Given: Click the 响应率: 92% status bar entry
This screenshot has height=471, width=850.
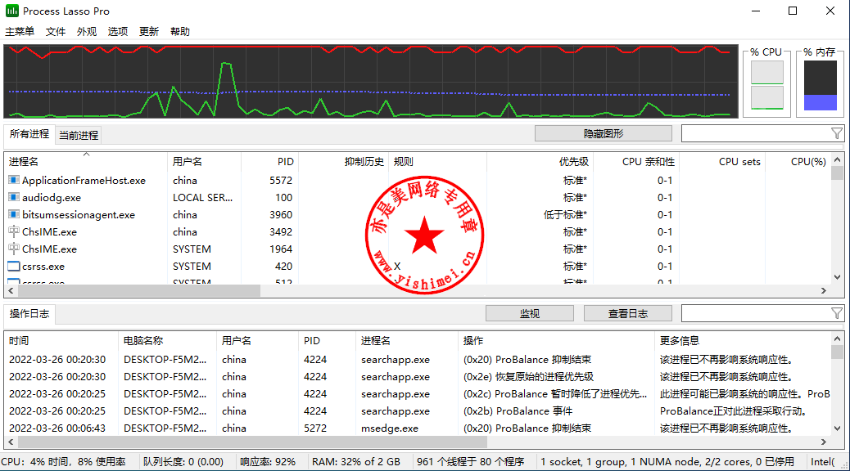Looking at the screenshot, I should click(x=268, y=462).
